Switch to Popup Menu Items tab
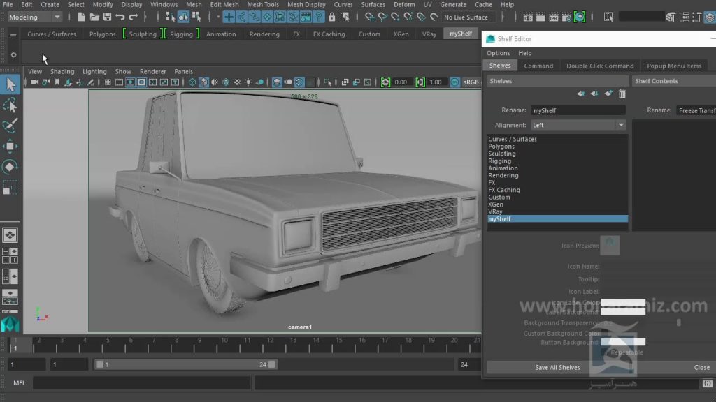 coord(674,66)
